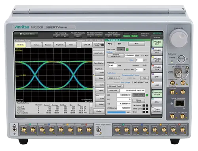Set Ch Tracking to off
Screen dimensions: 198x151
click(x=57, y=36)
